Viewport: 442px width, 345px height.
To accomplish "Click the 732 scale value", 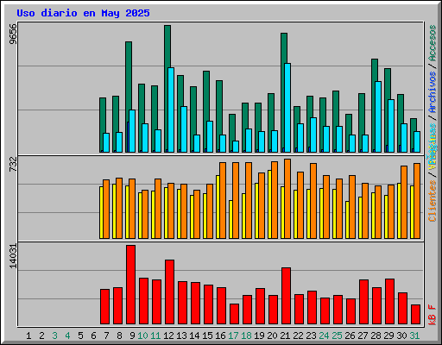I will [13, 165].
